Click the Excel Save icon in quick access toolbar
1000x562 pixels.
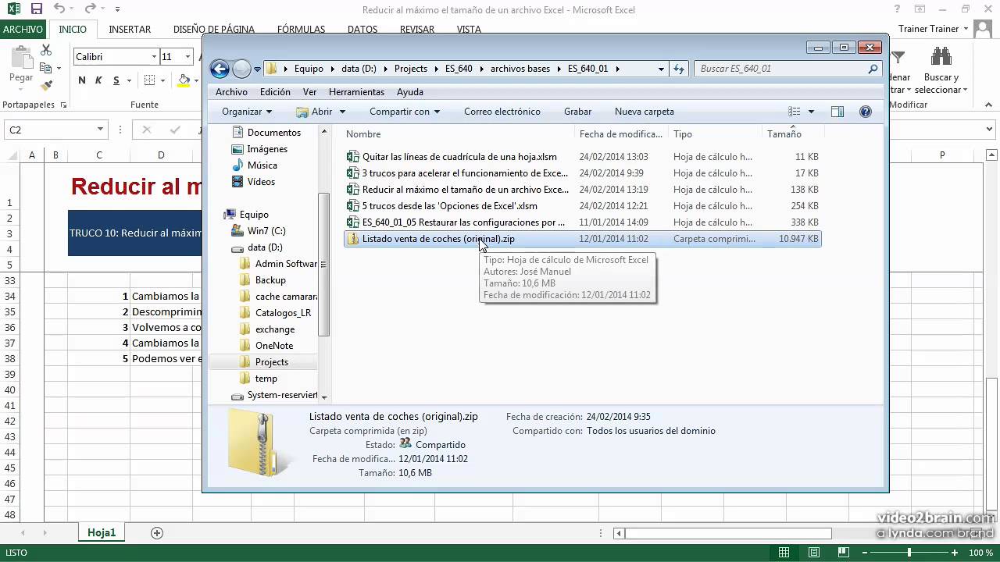(36, 9)
